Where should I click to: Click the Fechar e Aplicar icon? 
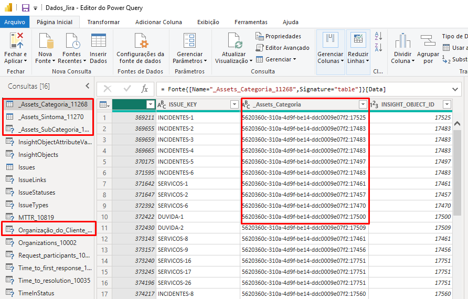click(x=16, y=40)
